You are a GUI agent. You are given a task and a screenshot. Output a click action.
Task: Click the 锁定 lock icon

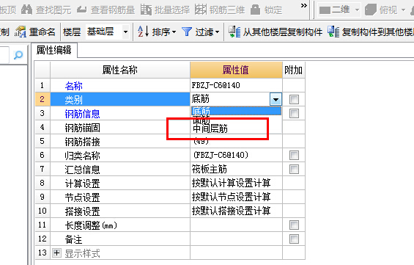255,10
